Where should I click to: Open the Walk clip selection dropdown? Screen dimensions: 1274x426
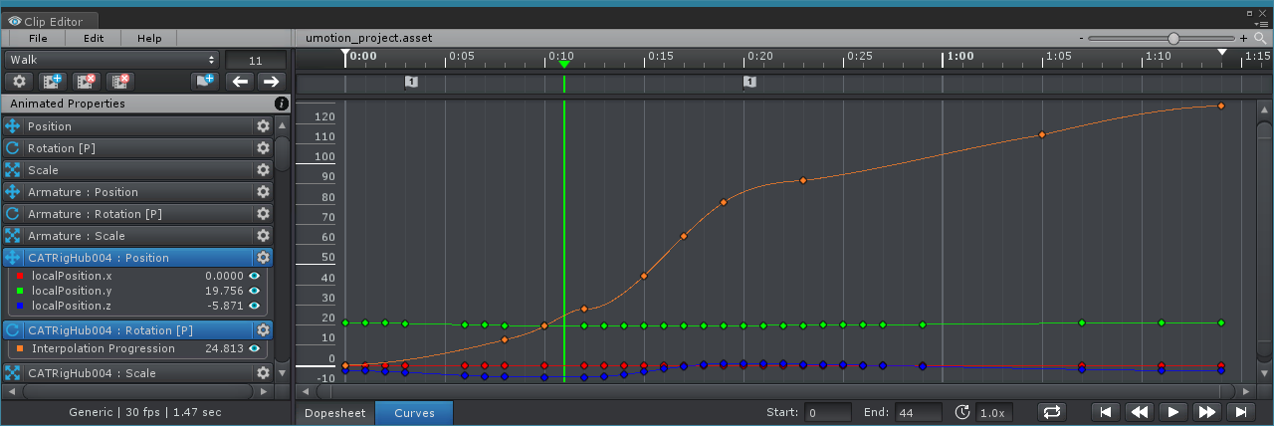111,60
